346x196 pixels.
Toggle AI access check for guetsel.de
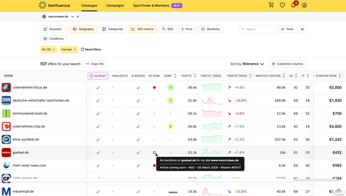pyautogui.click(x=138, y=152)
